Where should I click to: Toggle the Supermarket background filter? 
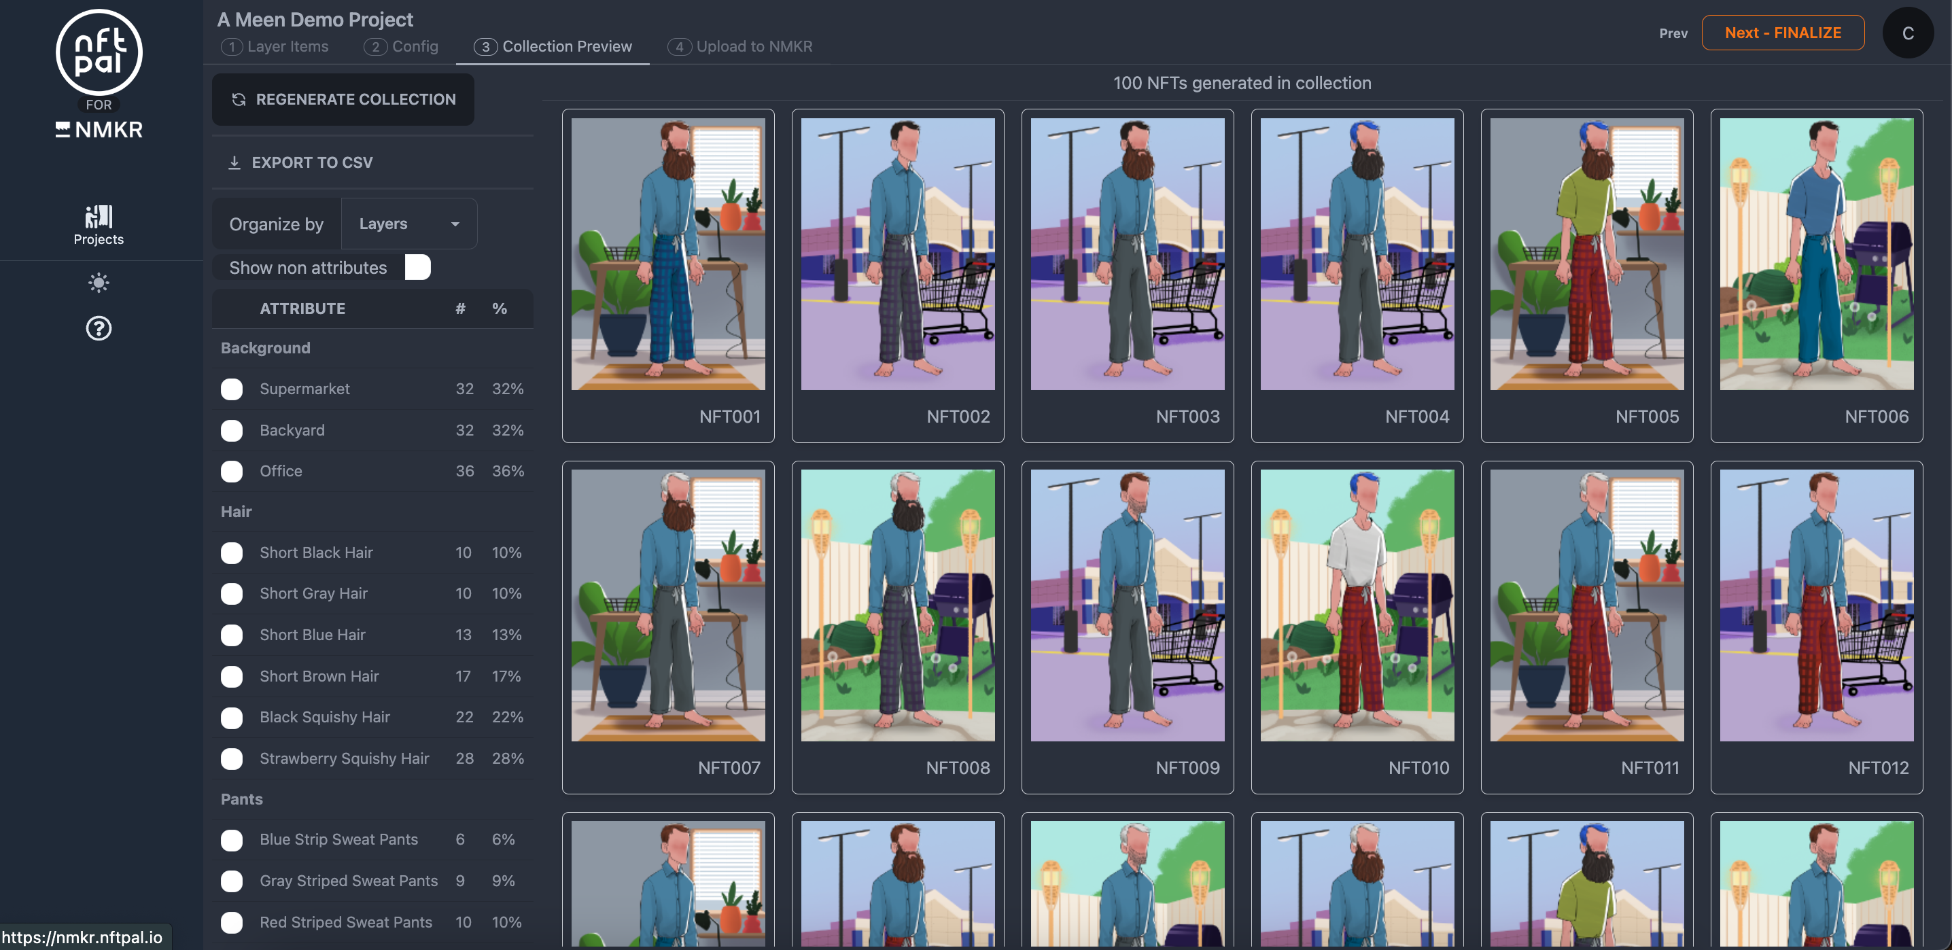pyautogui.click(x=232, y=389)
